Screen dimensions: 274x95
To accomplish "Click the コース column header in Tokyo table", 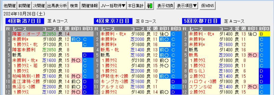I will pyautogui.click(x=138, y=29).
